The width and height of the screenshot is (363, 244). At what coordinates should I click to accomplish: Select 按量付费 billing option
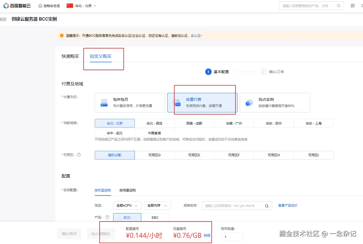pyautogui.click(x=202, y=103)
